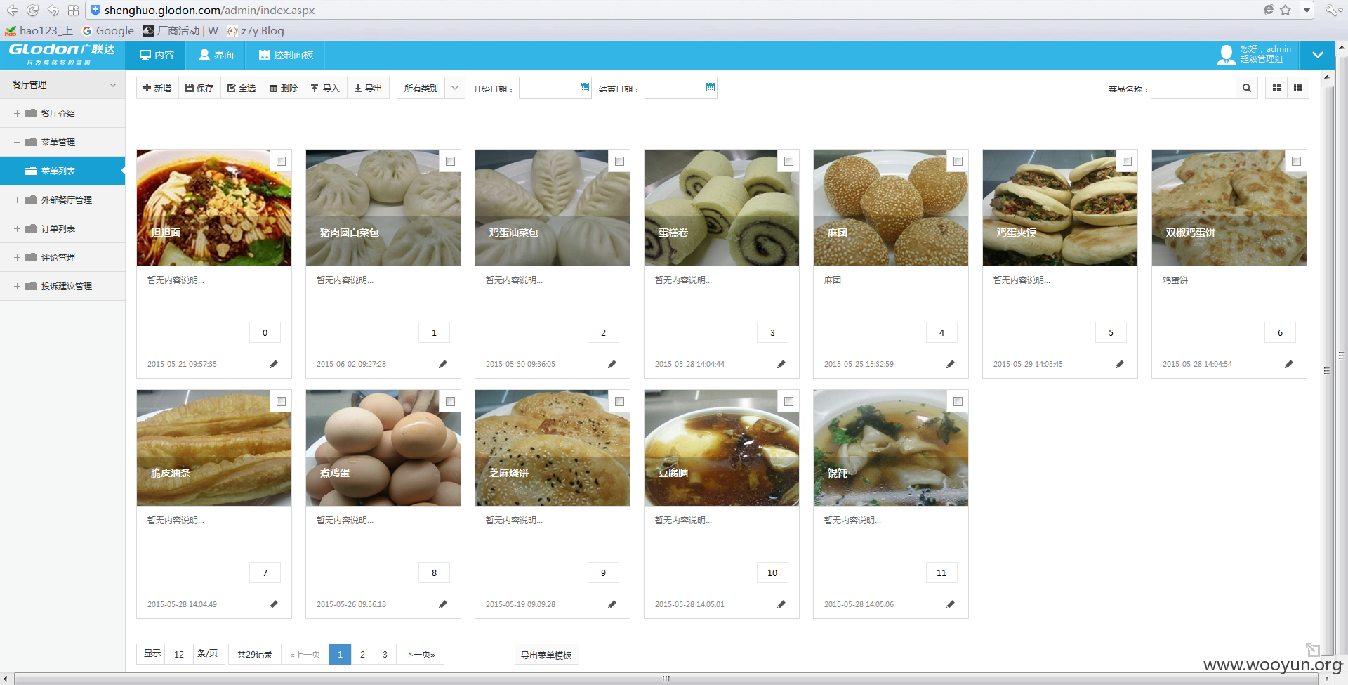This screenshot has width=1348, height=685.
Task: Open the z7y Blog bookmark
Action: [x=256, y=31]
